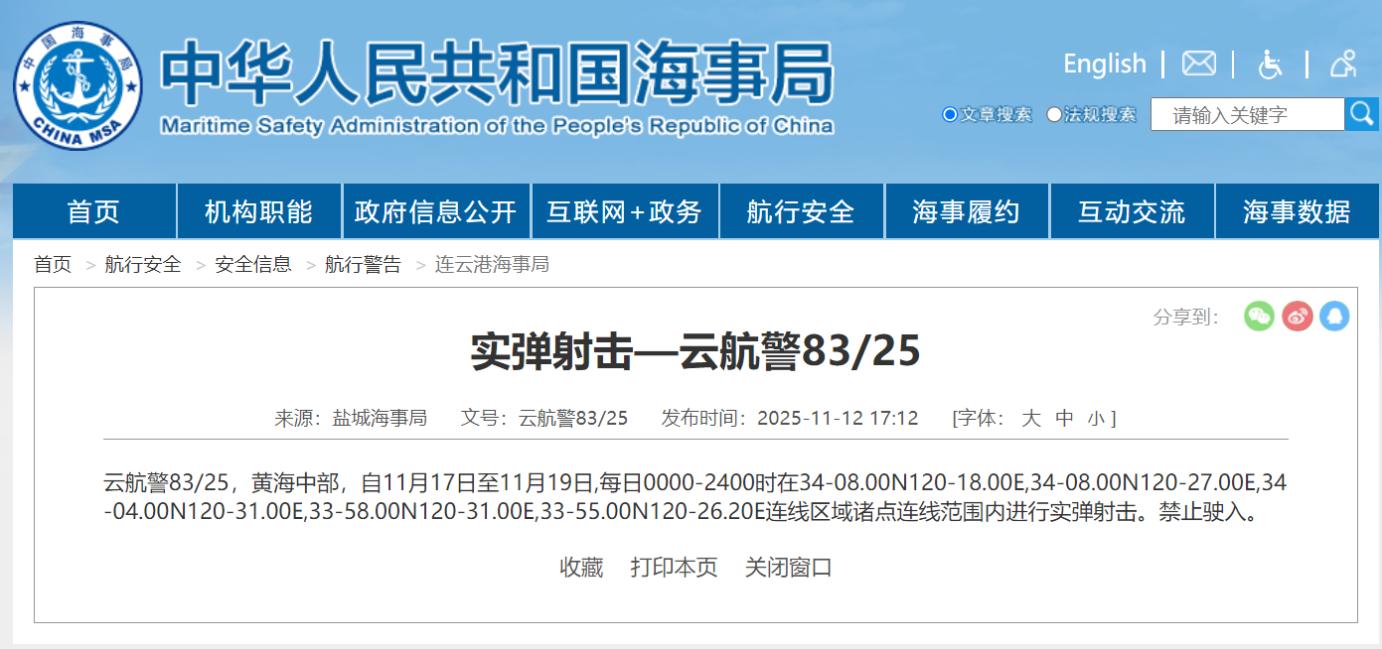Open the 海事数据 navigation tab
The width and height of the screenshot is (1382, 649).
coord(1298,211)
